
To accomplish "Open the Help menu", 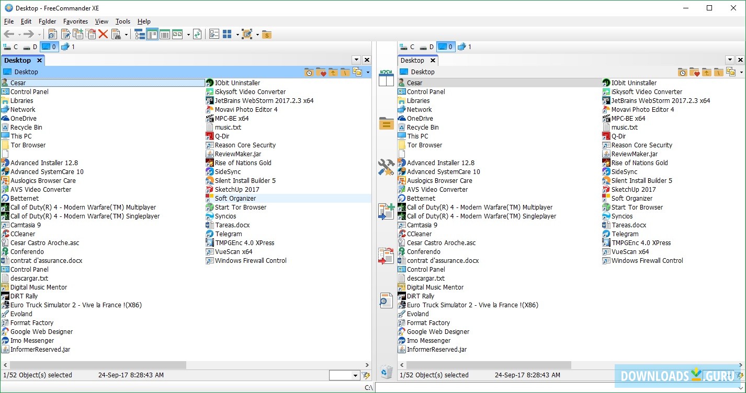I will (x=144, y=21).
